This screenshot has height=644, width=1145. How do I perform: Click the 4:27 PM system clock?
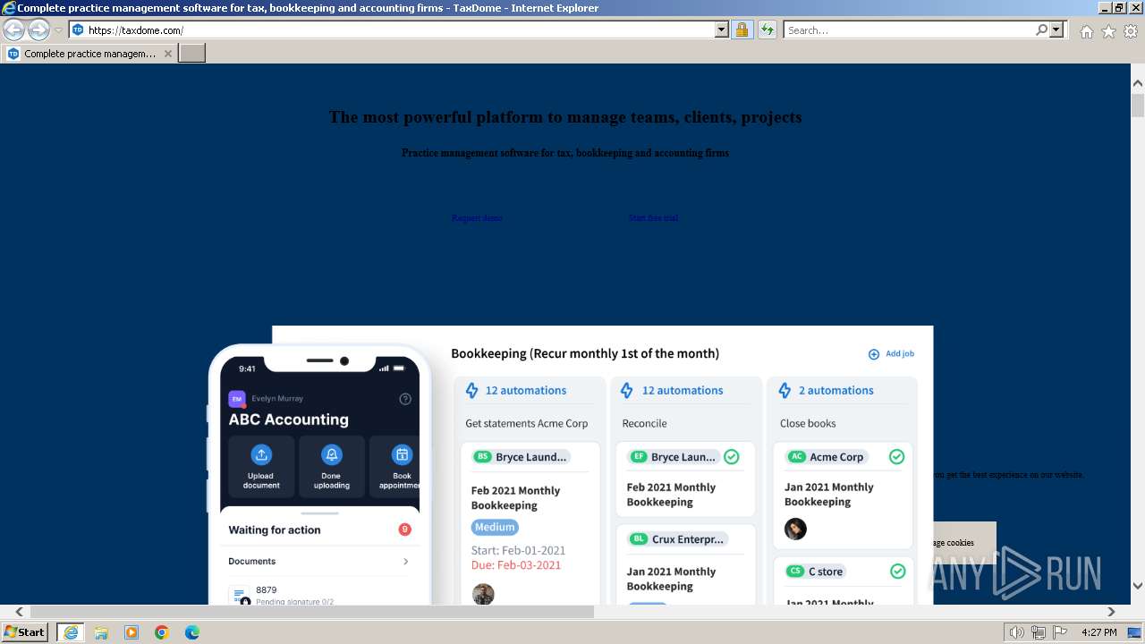(x=1098, y=632)
